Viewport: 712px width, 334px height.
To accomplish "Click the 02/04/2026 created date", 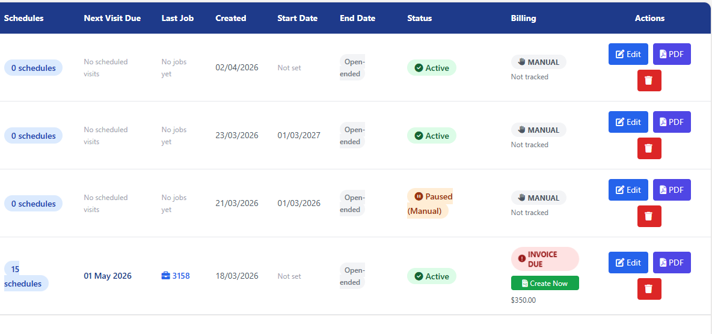I will (236, 68).
